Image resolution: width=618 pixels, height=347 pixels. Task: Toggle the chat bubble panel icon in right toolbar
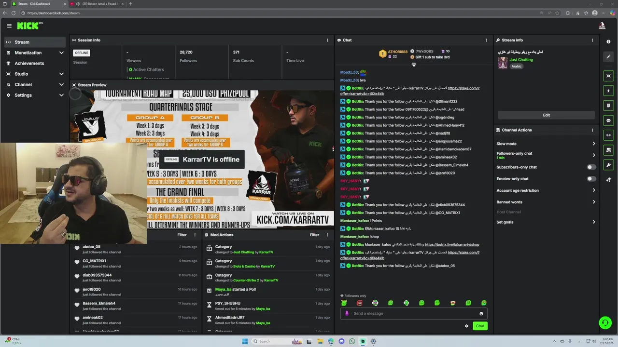point(608,120)
